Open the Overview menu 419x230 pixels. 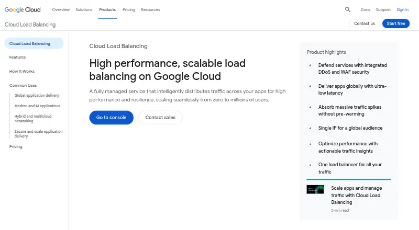pyautogui.click(x=61, y=9)
